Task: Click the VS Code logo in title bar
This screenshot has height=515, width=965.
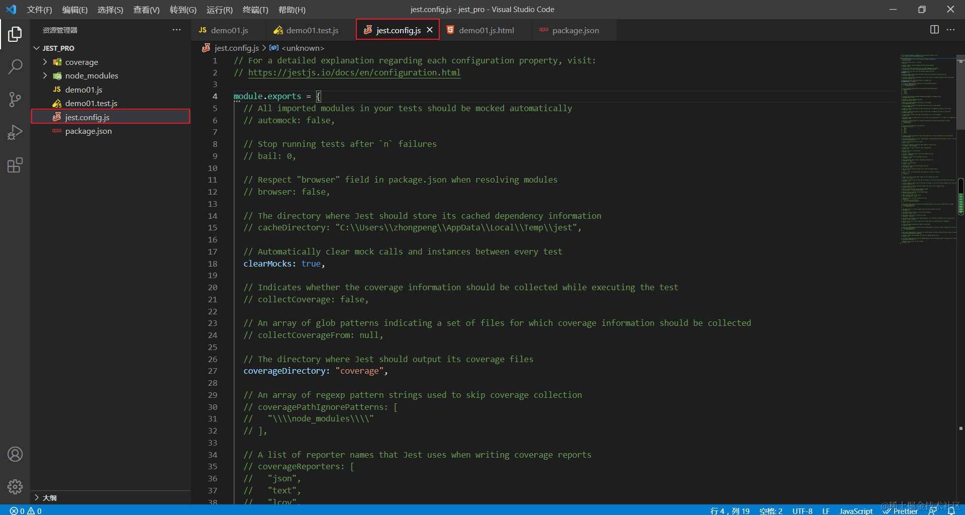Action: pos(11,10)
